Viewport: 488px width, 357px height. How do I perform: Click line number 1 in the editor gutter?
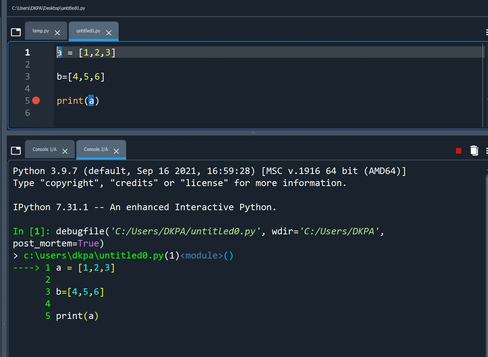[x=28, y=52]
